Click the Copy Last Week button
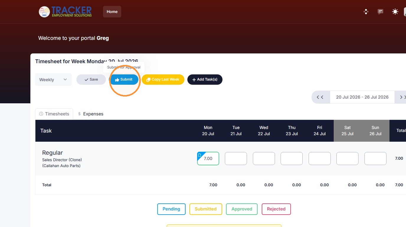The image size is (406, 227). click(x=163, y=79)
